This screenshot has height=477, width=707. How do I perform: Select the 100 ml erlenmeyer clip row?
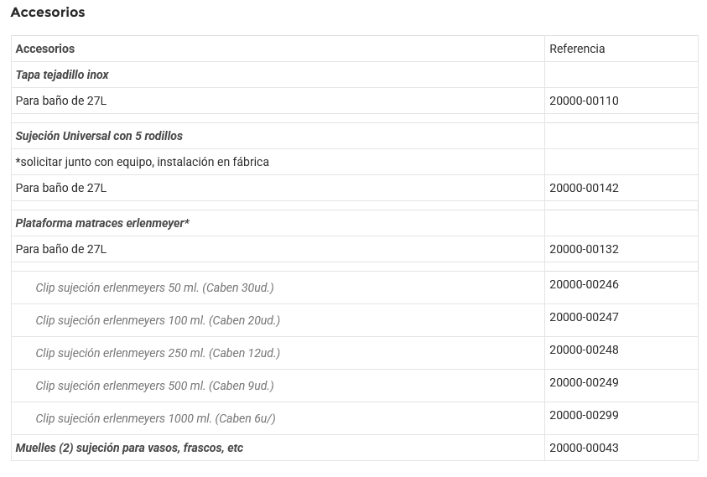click(x=158, y=320)
